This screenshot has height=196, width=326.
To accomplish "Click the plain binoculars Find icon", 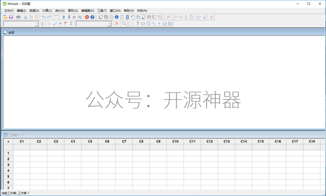I will [74, 17].
